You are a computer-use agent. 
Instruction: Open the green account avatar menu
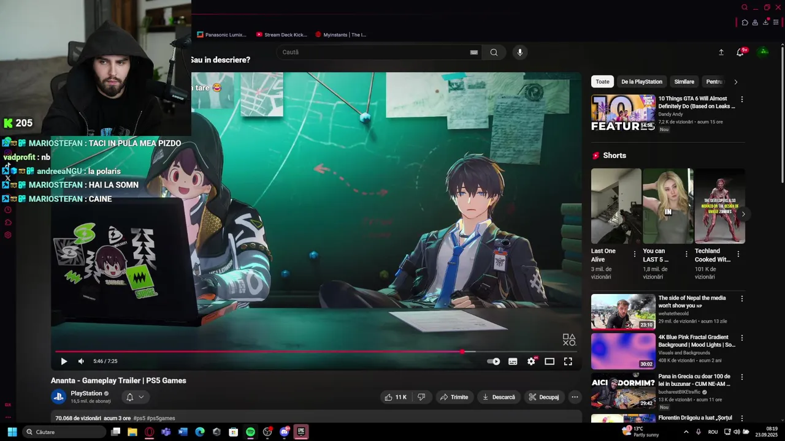[764, 51]
